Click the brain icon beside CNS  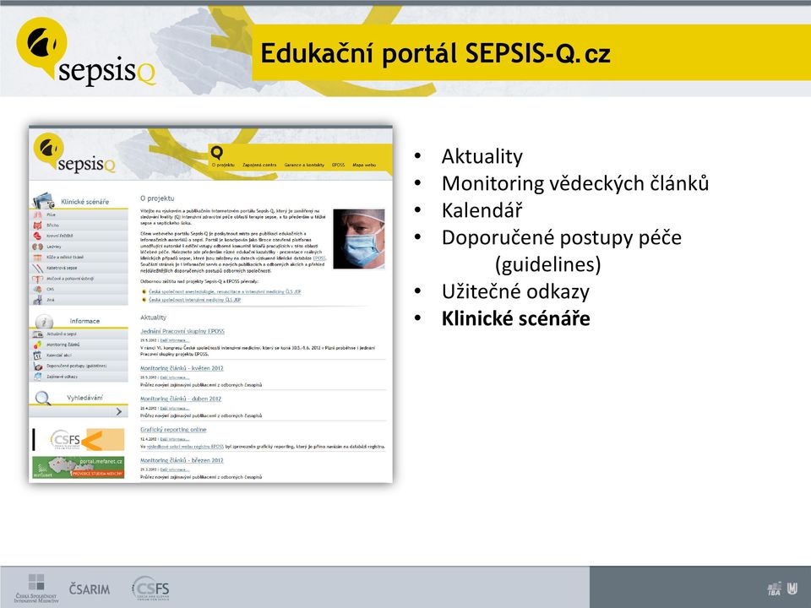point(37,289)
